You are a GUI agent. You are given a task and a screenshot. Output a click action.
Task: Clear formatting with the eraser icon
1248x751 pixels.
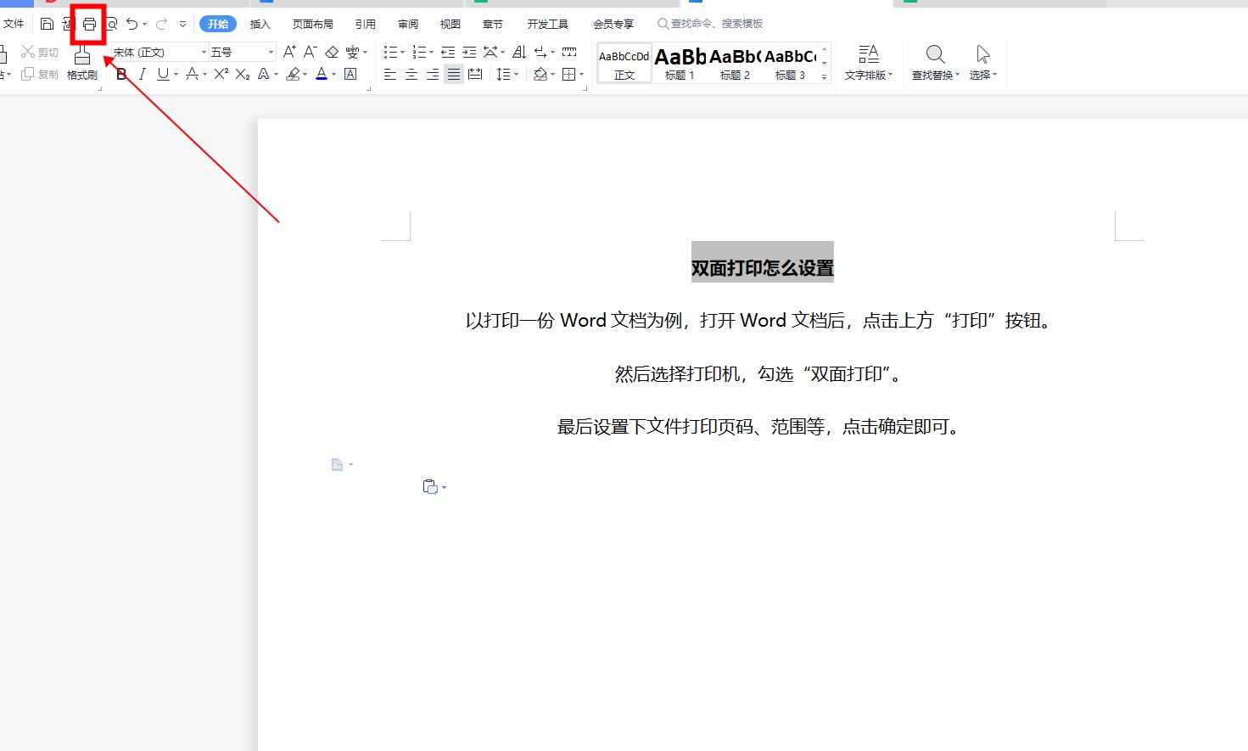tap(332, 52)
